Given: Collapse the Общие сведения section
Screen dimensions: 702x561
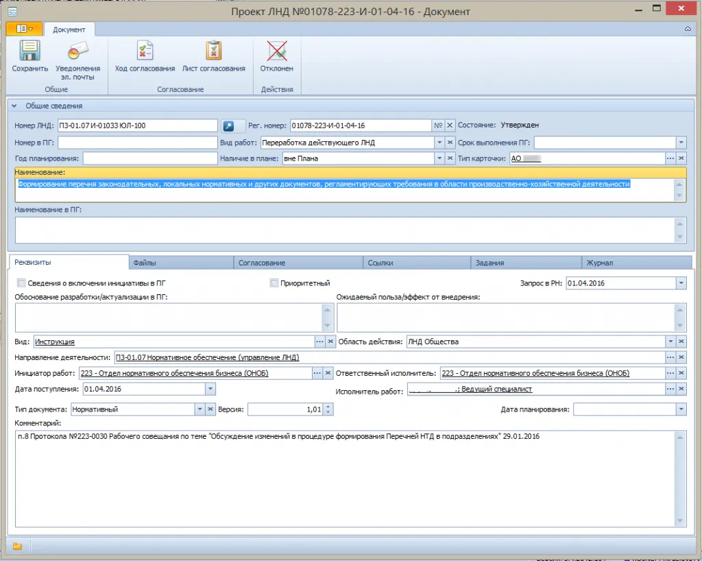Looking at the screenshot, I should point(14,106).
